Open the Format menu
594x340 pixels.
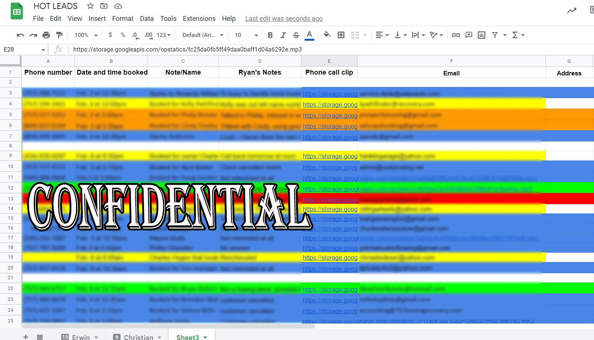pyautogui.click(x=123, y=19)
